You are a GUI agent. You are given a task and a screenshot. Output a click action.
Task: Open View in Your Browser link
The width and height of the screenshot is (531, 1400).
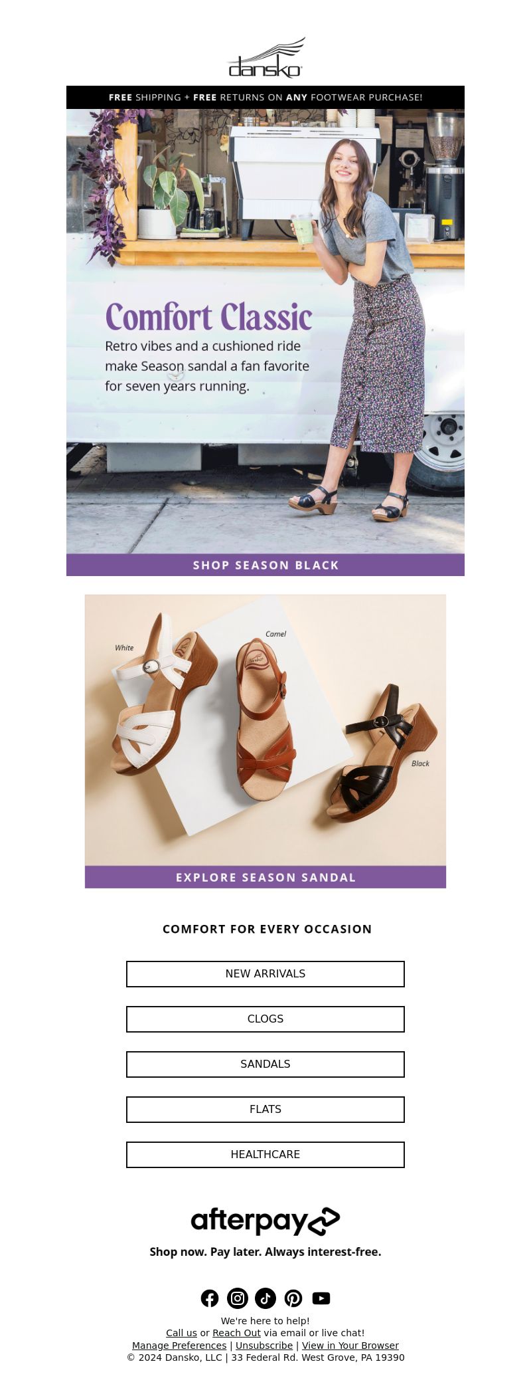coord(350,1346)
